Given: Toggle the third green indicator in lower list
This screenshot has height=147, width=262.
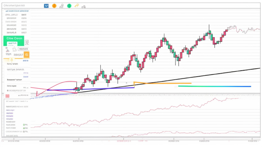Looking at the screenshot, I should [24, 131].
